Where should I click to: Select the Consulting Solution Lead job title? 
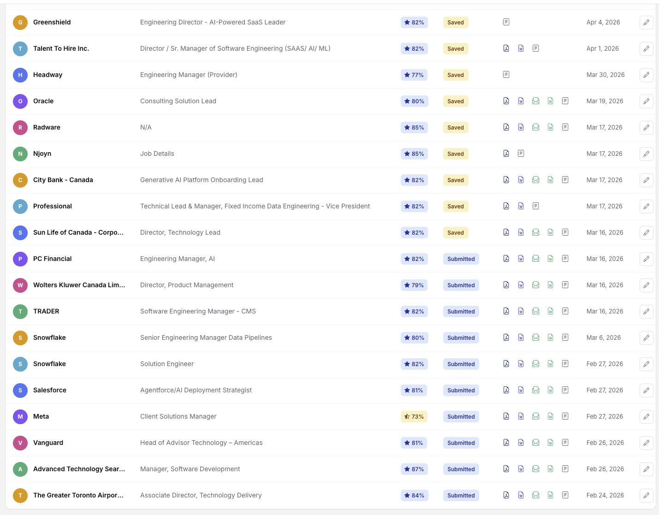pyautogui.click(x=178, y=101)
